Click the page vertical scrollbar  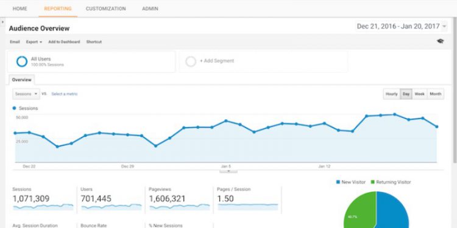point(455,90)
